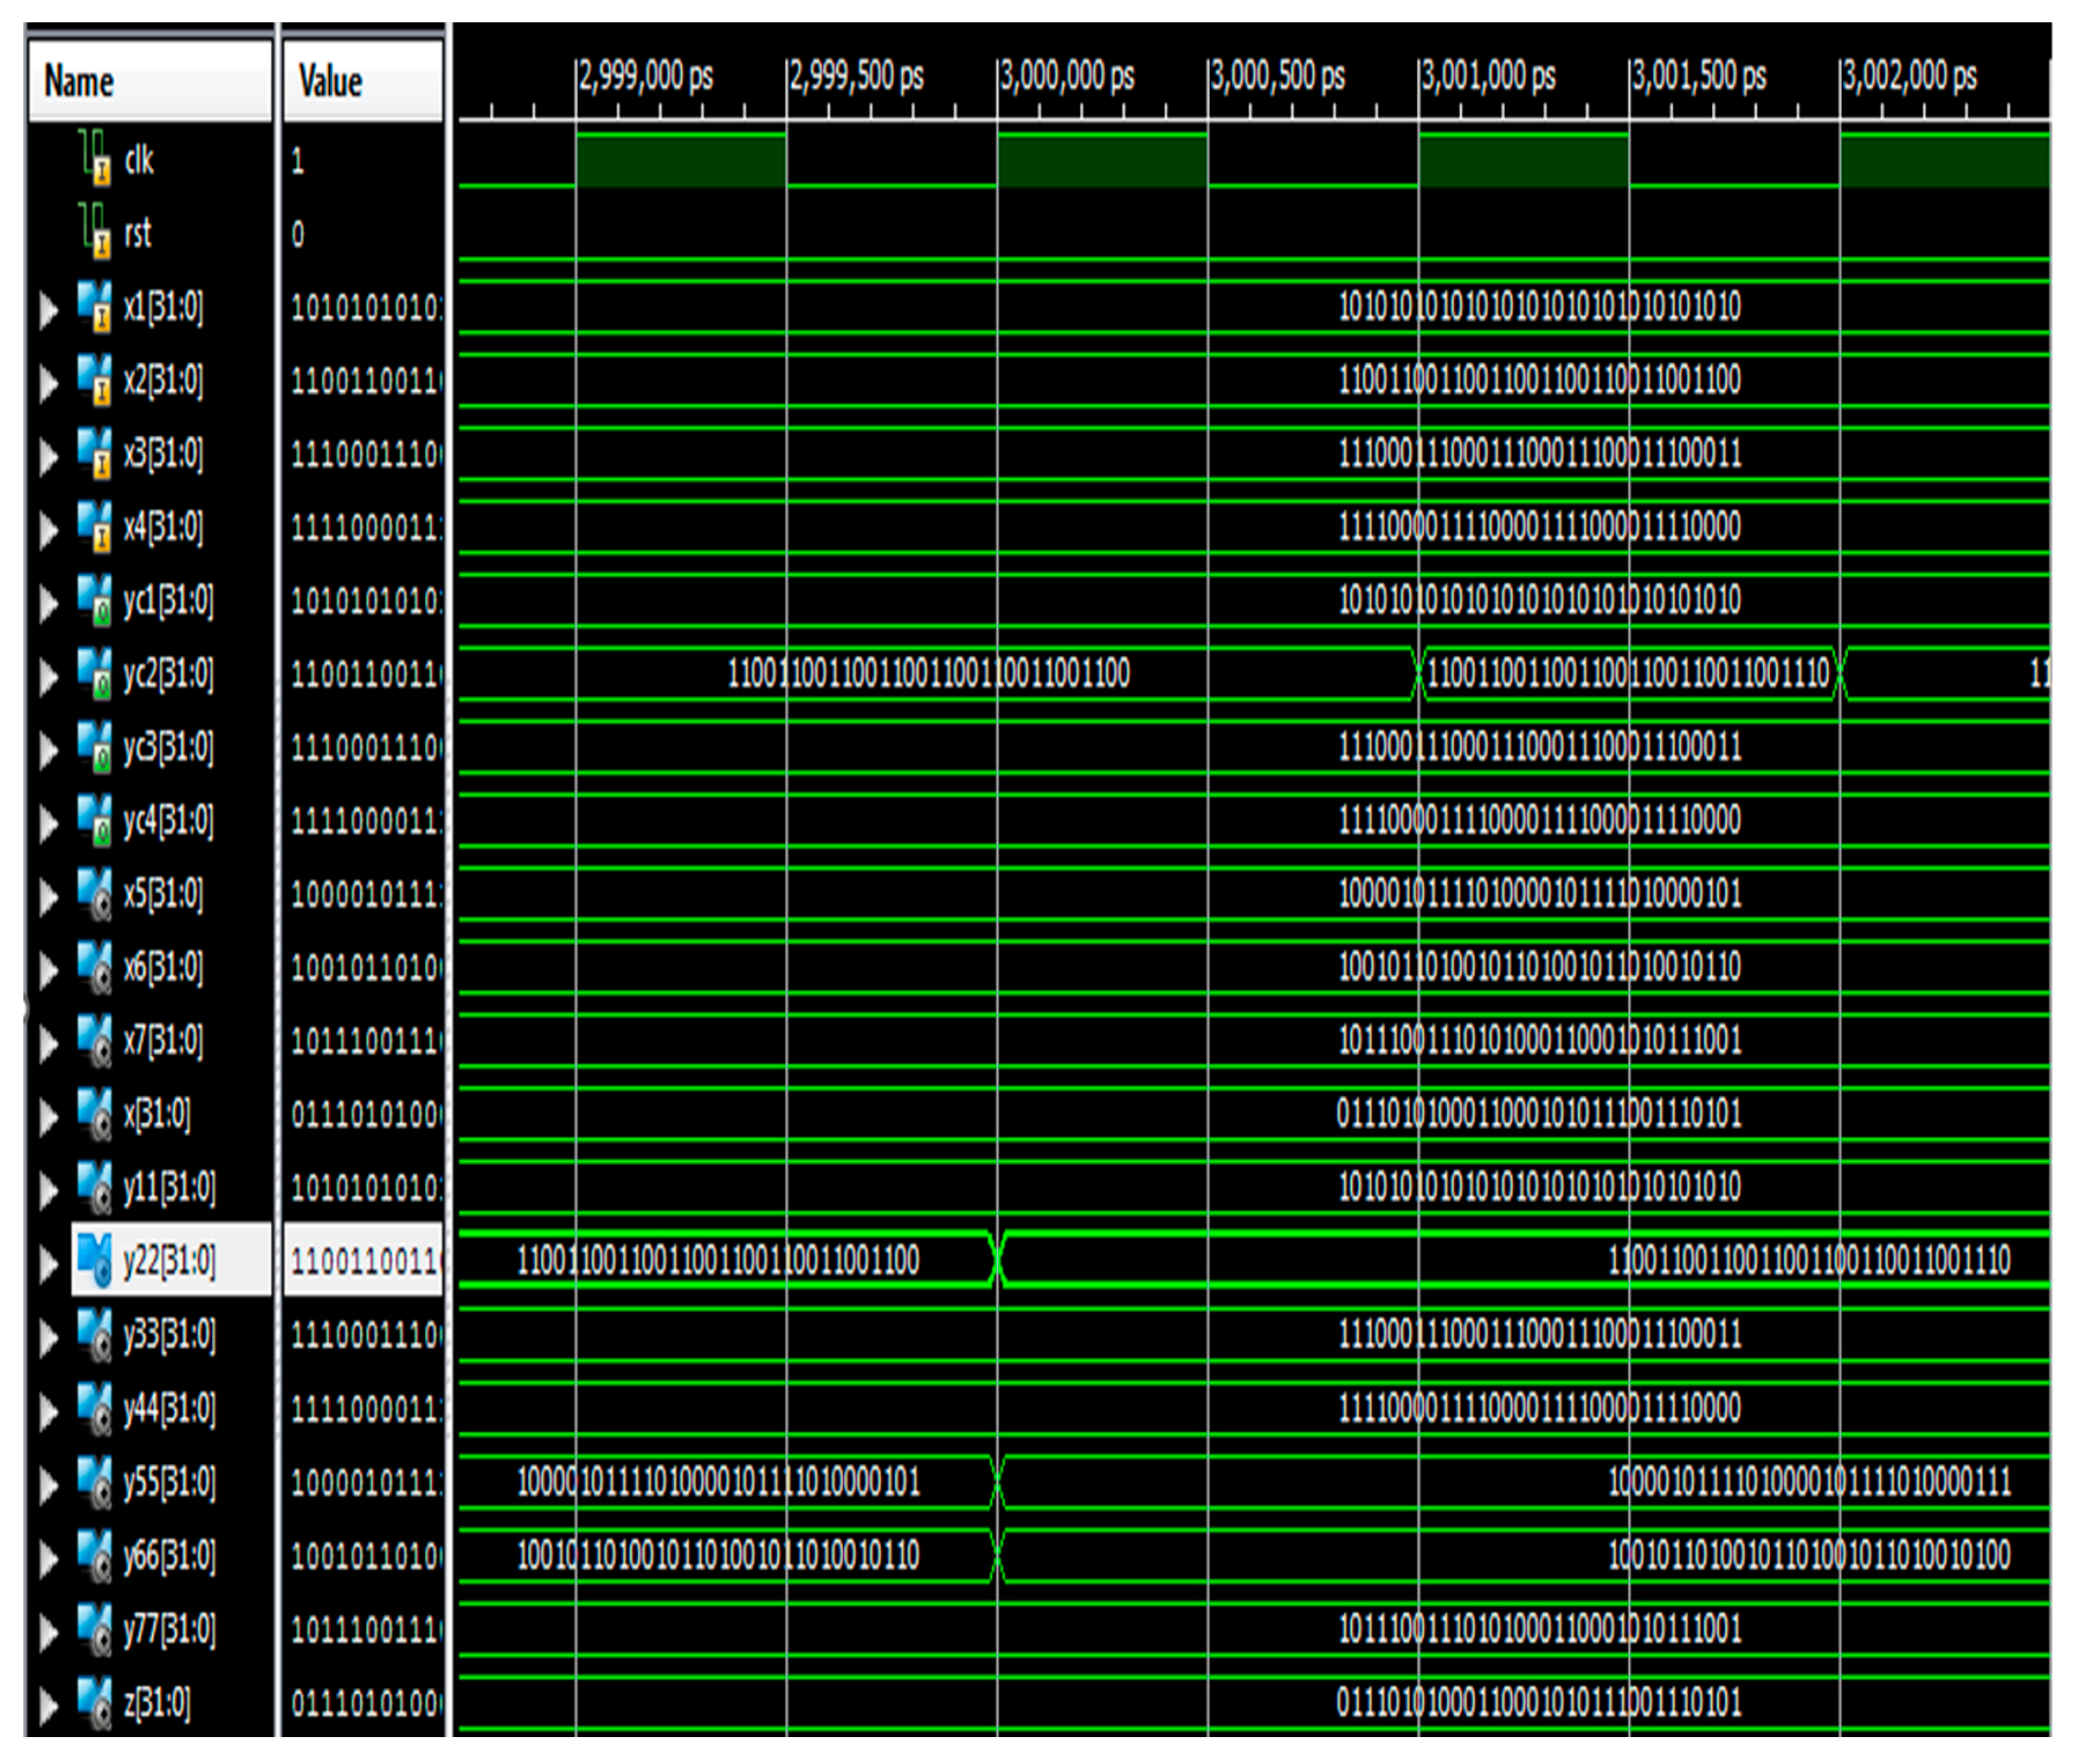Click the x1[31:0] input port icon
The width and height of the screenshot is (2081, 1764).
tap(95, 305)
